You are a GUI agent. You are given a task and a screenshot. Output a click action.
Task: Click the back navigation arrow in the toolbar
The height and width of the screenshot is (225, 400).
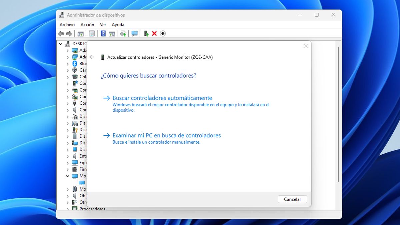(61, 33)
